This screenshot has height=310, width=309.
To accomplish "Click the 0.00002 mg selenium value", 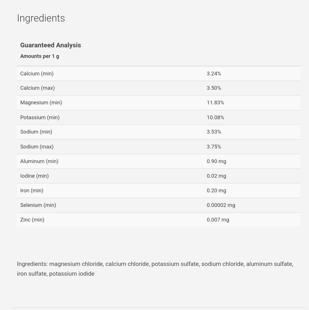I will tap(221, 205).
